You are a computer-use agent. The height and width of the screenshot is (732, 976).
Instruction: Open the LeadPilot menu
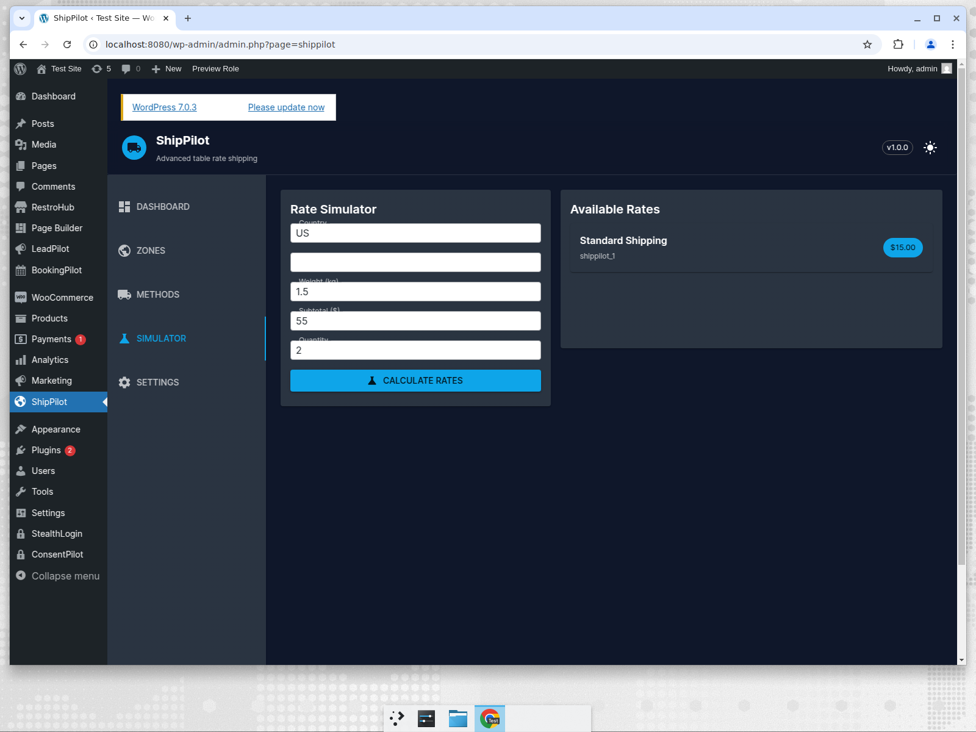point(59,249)
